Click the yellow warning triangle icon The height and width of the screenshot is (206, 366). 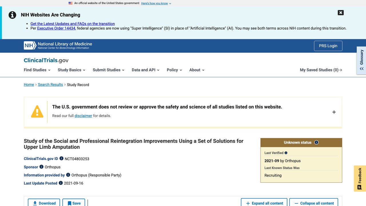pos(37,112)
